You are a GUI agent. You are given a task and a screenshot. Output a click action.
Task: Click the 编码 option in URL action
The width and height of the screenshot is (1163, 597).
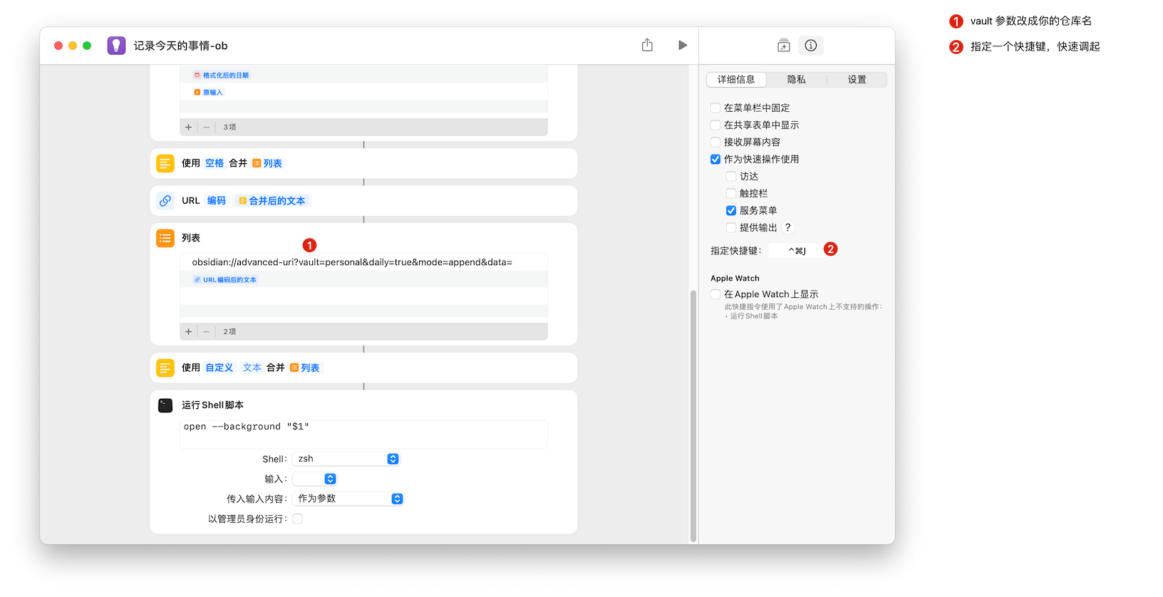(217, 201)
